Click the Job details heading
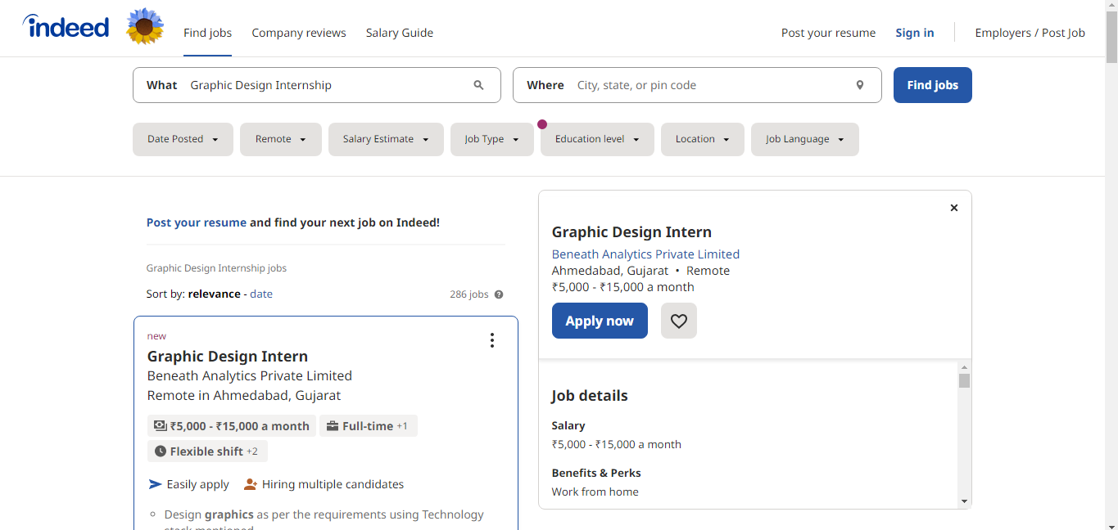This screenshot has height=530, width=1118. click(590, 396)
